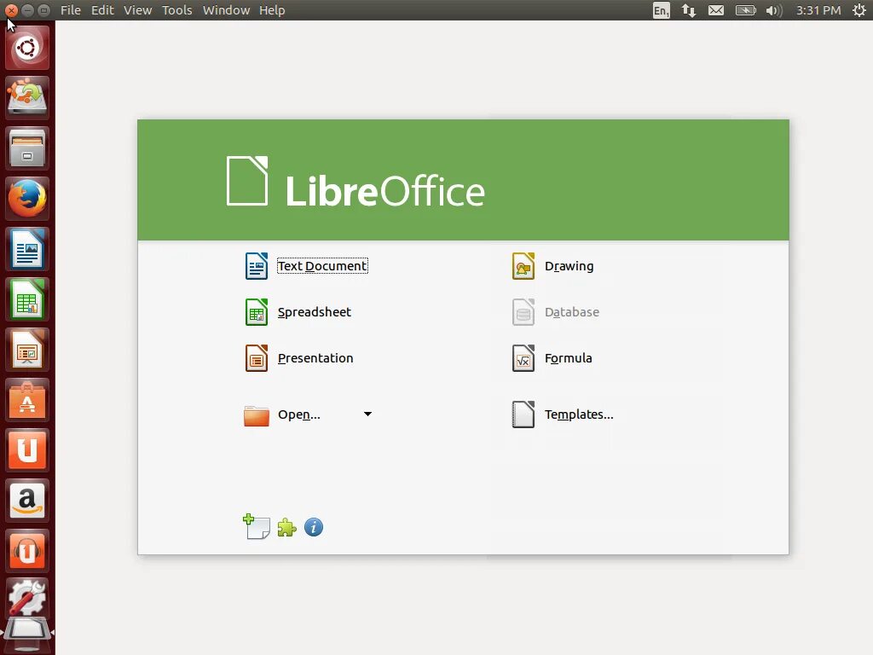Create a new Spreadsheet via its label
This screenshot has height=655, width=873.
pyautogui.click(x=315, y=312)
